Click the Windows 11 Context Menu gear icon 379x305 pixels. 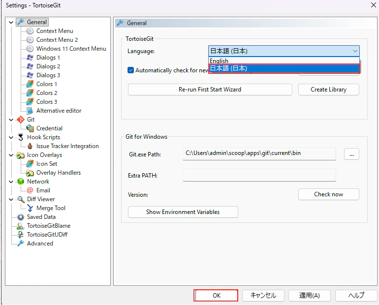(30, 49)
